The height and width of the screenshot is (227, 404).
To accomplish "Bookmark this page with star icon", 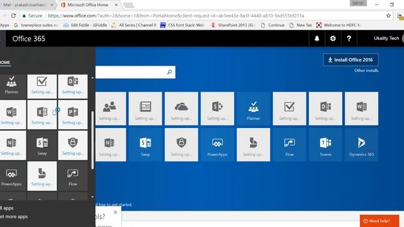I will coord(389,16).
